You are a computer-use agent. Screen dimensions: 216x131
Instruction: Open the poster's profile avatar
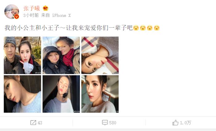coord(12,12)
